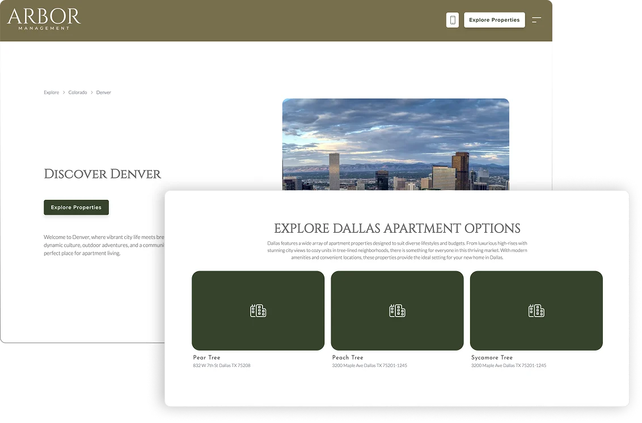The image size is (642, 423).
Task: Click the Denver skyline photo
Action: click(x=395, y=144)
